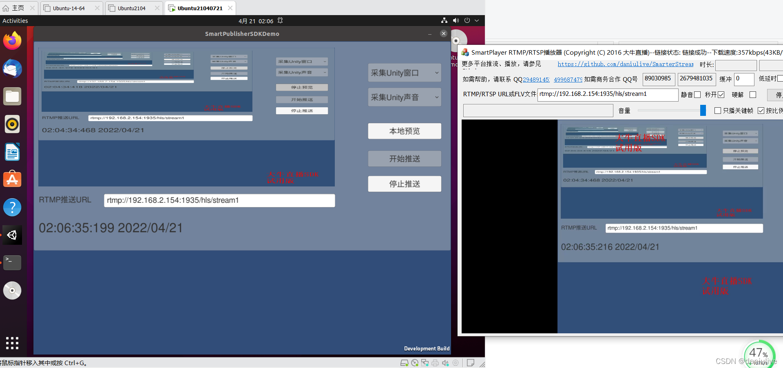Viewport: 783px width, 368px height.
Task: Click the network status icon in top bar
Action: (x=444, y=20)
